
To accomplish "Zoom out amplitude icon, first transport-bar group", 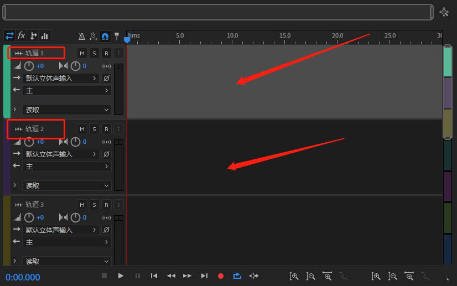I will click(x=311, y=276).
